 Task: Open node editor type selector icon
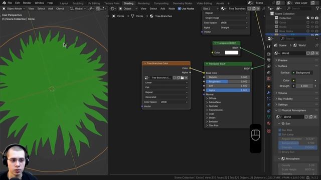(x=113, y=8)
